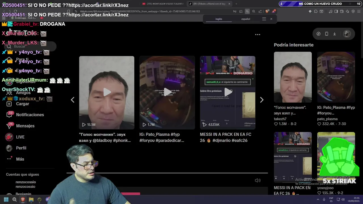The height and width of the screenshot is (204, 363).
Task: Click the share page icon in address bar
Action: point(260,11)
